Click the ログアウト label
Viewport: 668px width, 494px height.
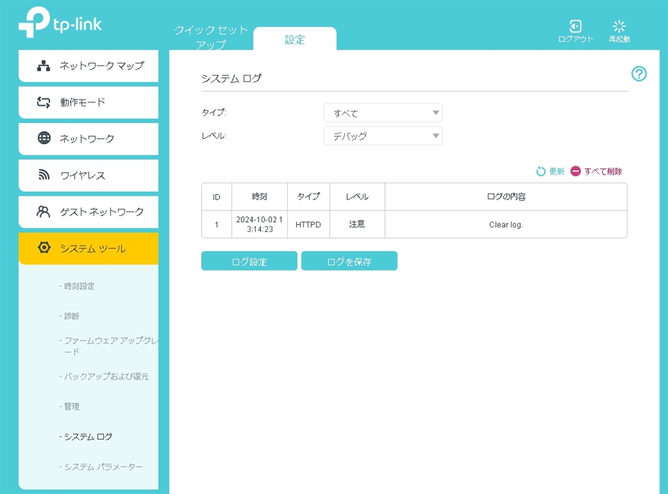pos(575,38)
